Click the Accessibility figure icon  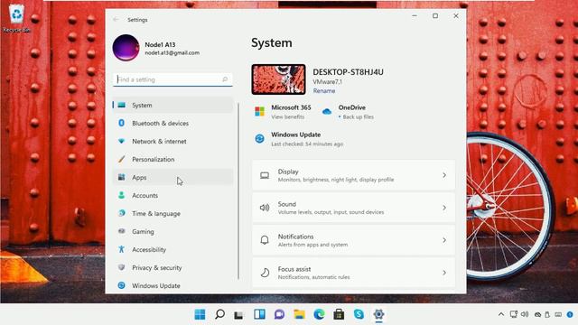click(121, 249)
